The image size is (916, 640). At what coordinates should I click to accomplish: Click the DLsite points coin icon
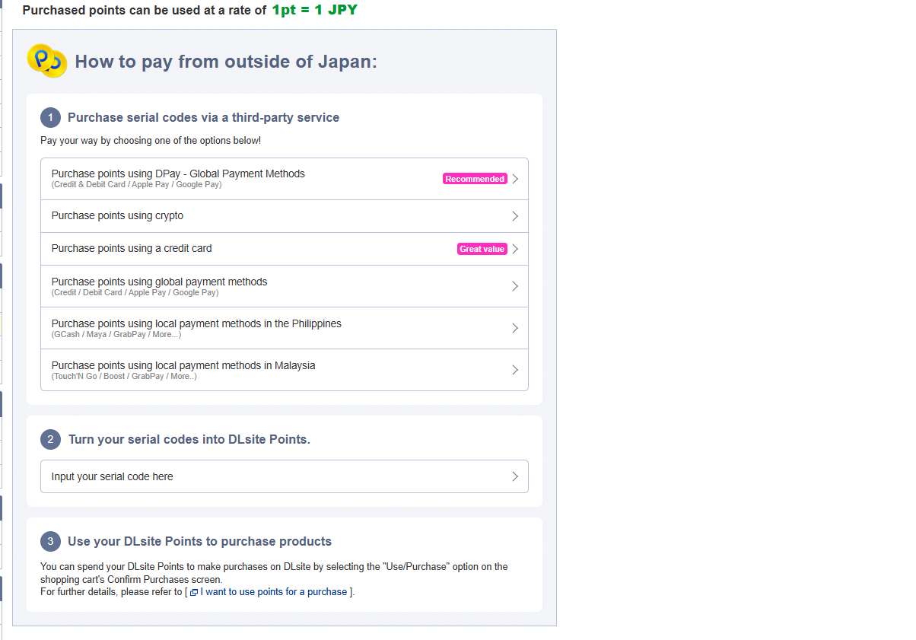(x=47, y=61)
